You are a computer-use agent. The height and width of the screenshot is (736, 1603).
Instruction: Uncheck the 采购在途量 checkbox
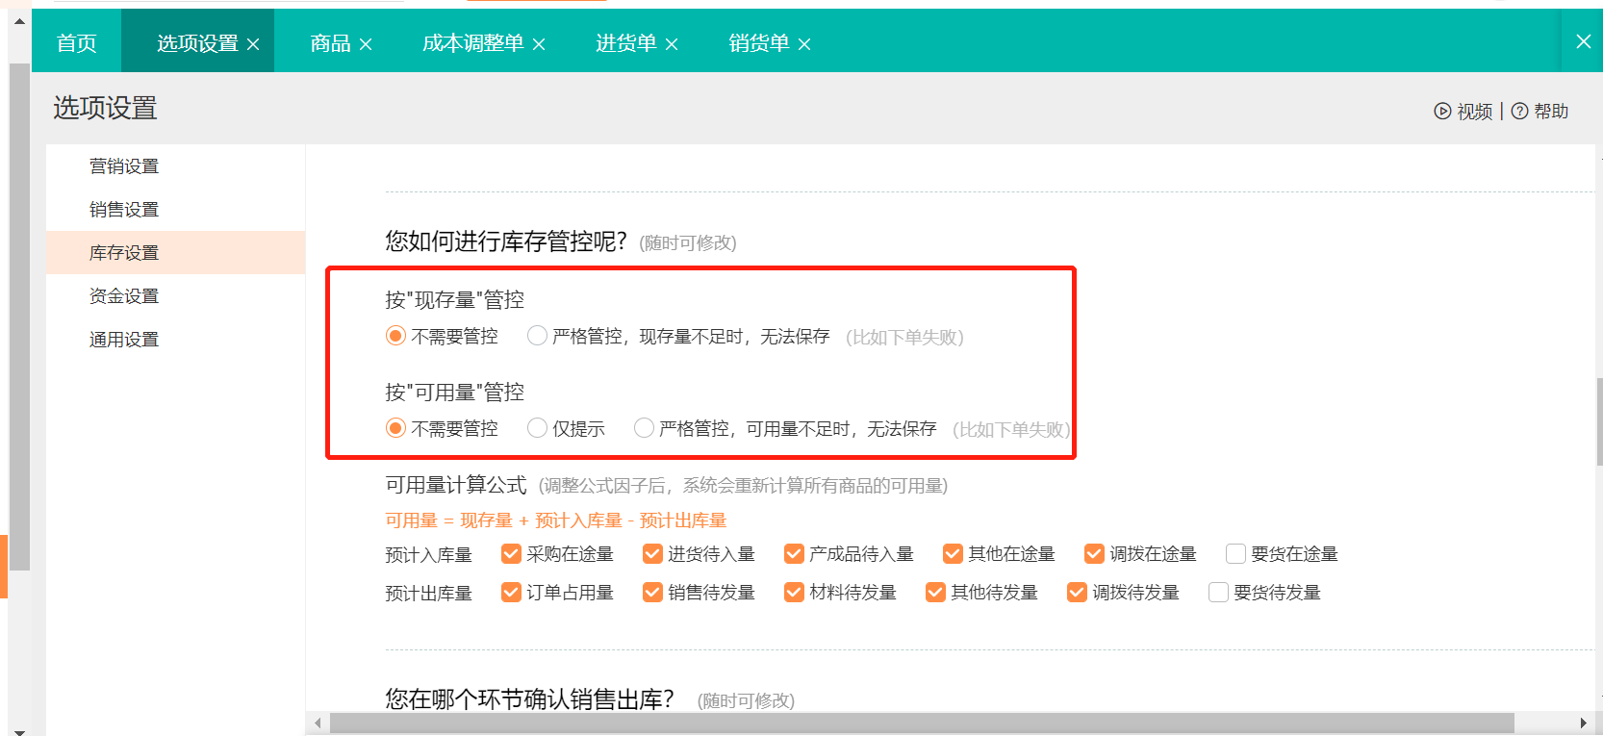click(x=511, y=553)
